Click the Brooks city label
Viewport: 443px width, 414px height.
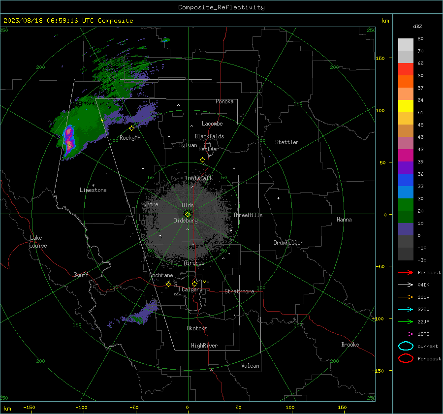[x=350, y=345]
